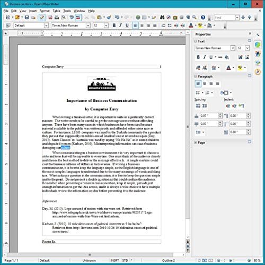Open the Default paragraph style dropdown
Screen dimensions: 265x265
[x=46, y=25]
